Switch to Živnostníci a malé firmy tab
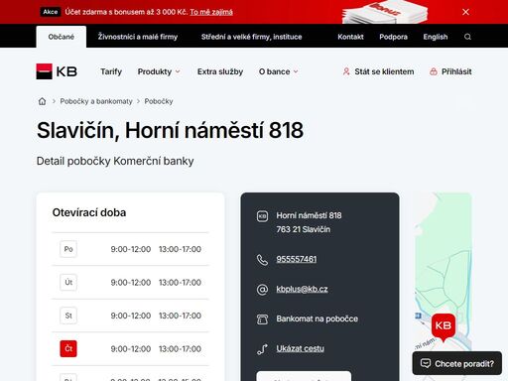Screen dimensions: 508x381 [x=138, y=37]
